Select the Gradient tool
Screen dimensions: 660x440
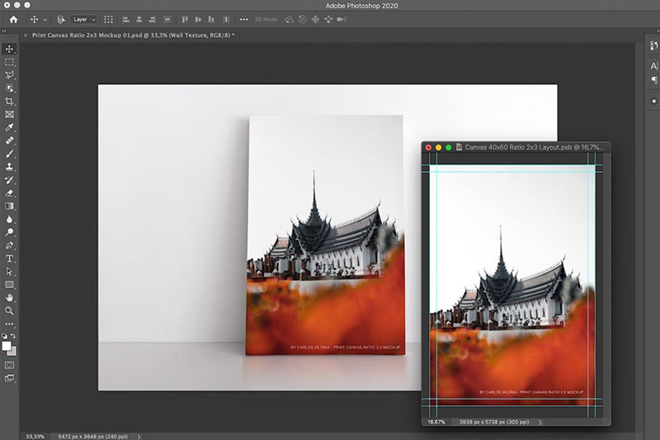point(9,206)
